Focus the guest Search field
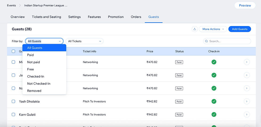 point(227,41)
